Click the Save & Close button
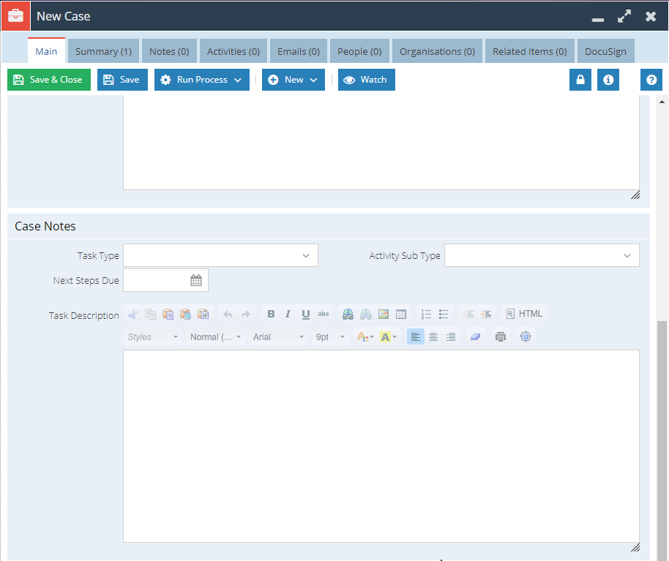Screen dimensions: 669x561 (49, 80)
